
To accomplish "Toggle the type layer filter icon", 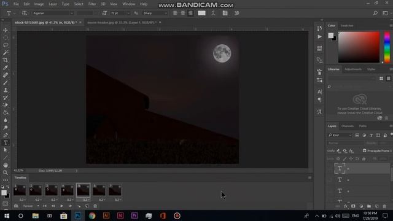I will click(x=371, y=135).
